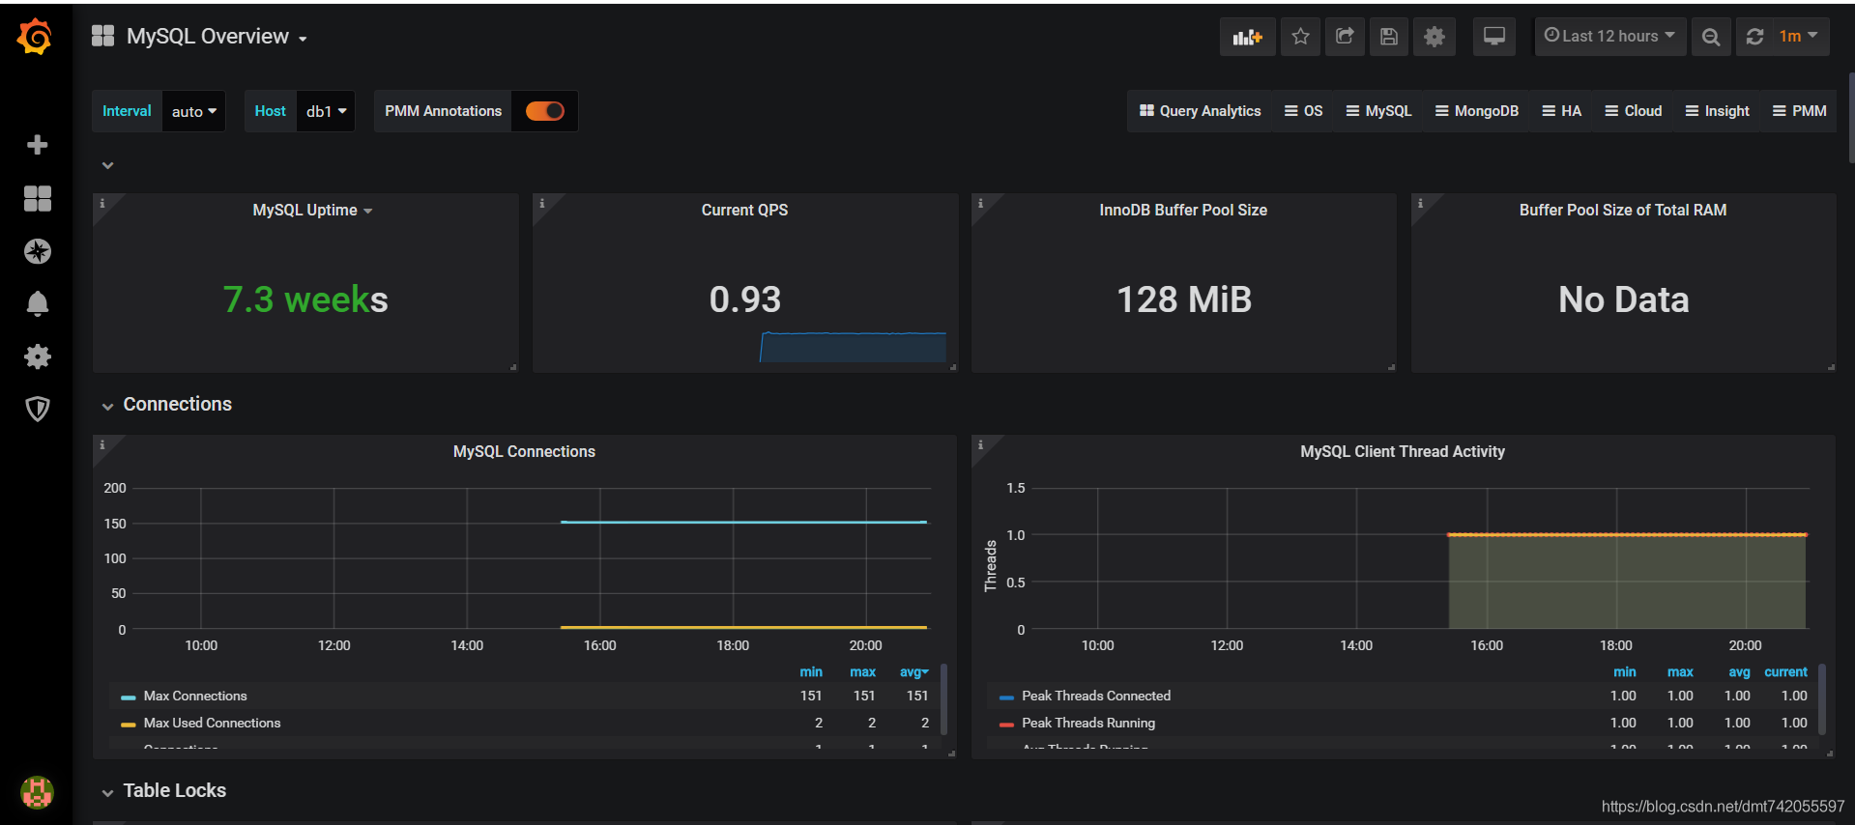Open the MongoDB links menu
Viewport: 1855px width, 825px height.
[x=1477, y=111]
